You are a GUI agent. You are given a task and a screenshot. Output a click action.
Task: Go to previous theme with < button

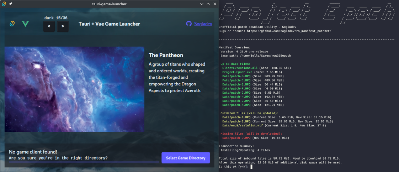click(x=49, y=26)
